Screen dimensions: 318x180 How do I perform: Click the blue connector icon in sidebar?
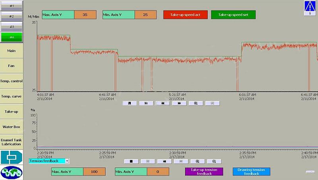click(11, 157)
